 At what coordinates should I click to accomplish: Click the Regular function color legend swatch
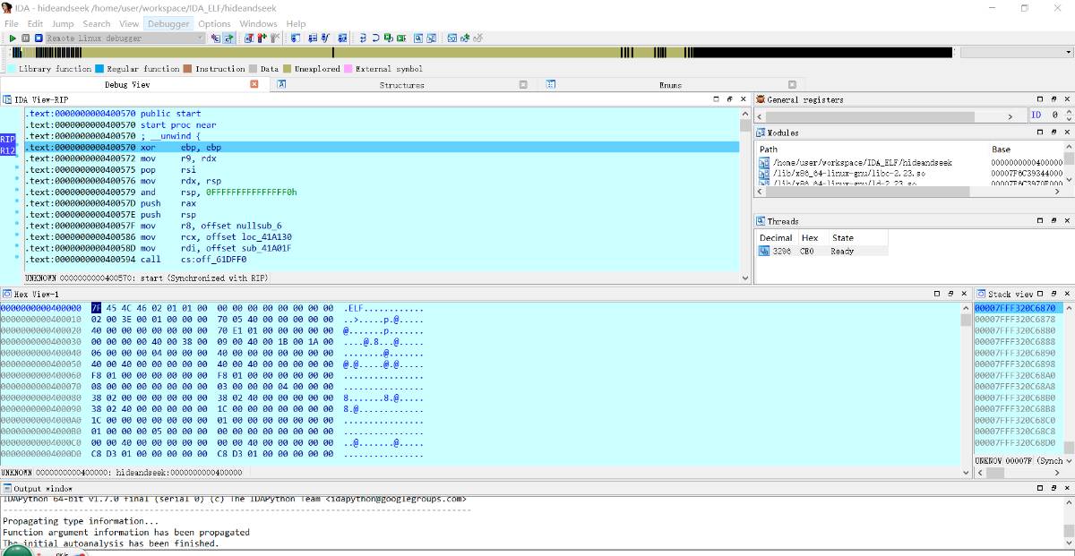click(x=99, y=69)
